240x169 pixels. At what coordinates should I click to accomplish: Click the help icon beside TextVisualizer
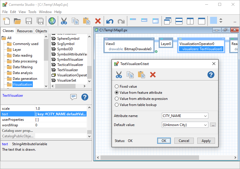click(85, 97)
